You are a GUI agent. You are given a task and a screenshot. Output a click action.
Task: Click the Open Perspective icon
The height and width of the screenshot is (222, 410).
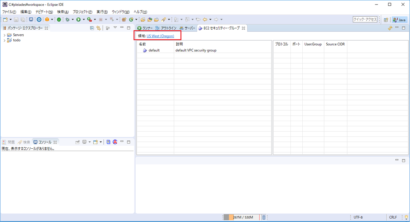coord(386,20)
